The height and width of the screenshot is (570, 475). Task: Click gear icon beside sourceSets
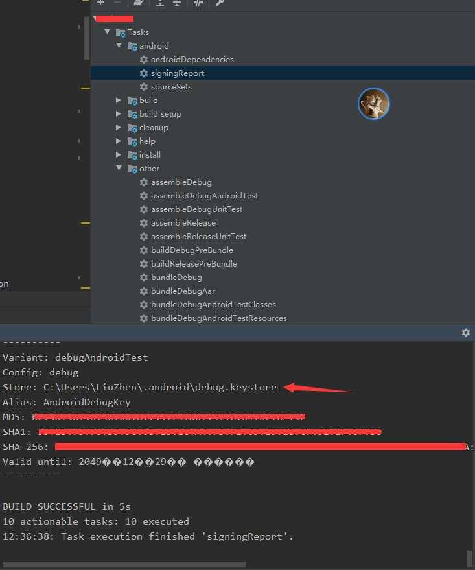coord(144,86)
